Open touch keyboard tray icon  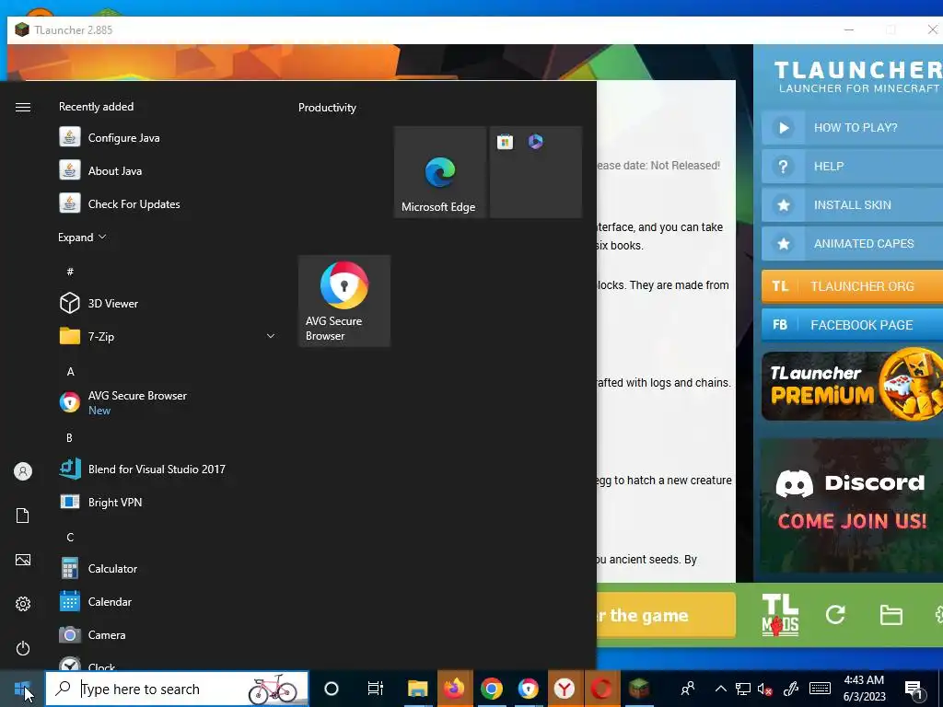click(820, 689)
